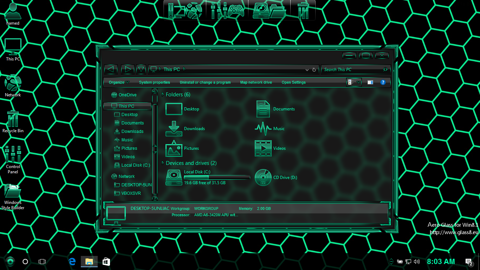This screenshot has height=270, width=480.
Task: Click the Refresh icon in address bar
Action: click(314, 70)
